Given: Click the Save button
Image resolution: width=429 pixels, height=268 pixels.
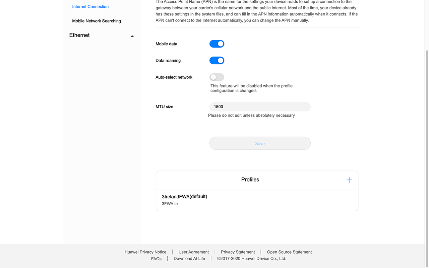Looking at the screenshot, I should tap(260, 143).
